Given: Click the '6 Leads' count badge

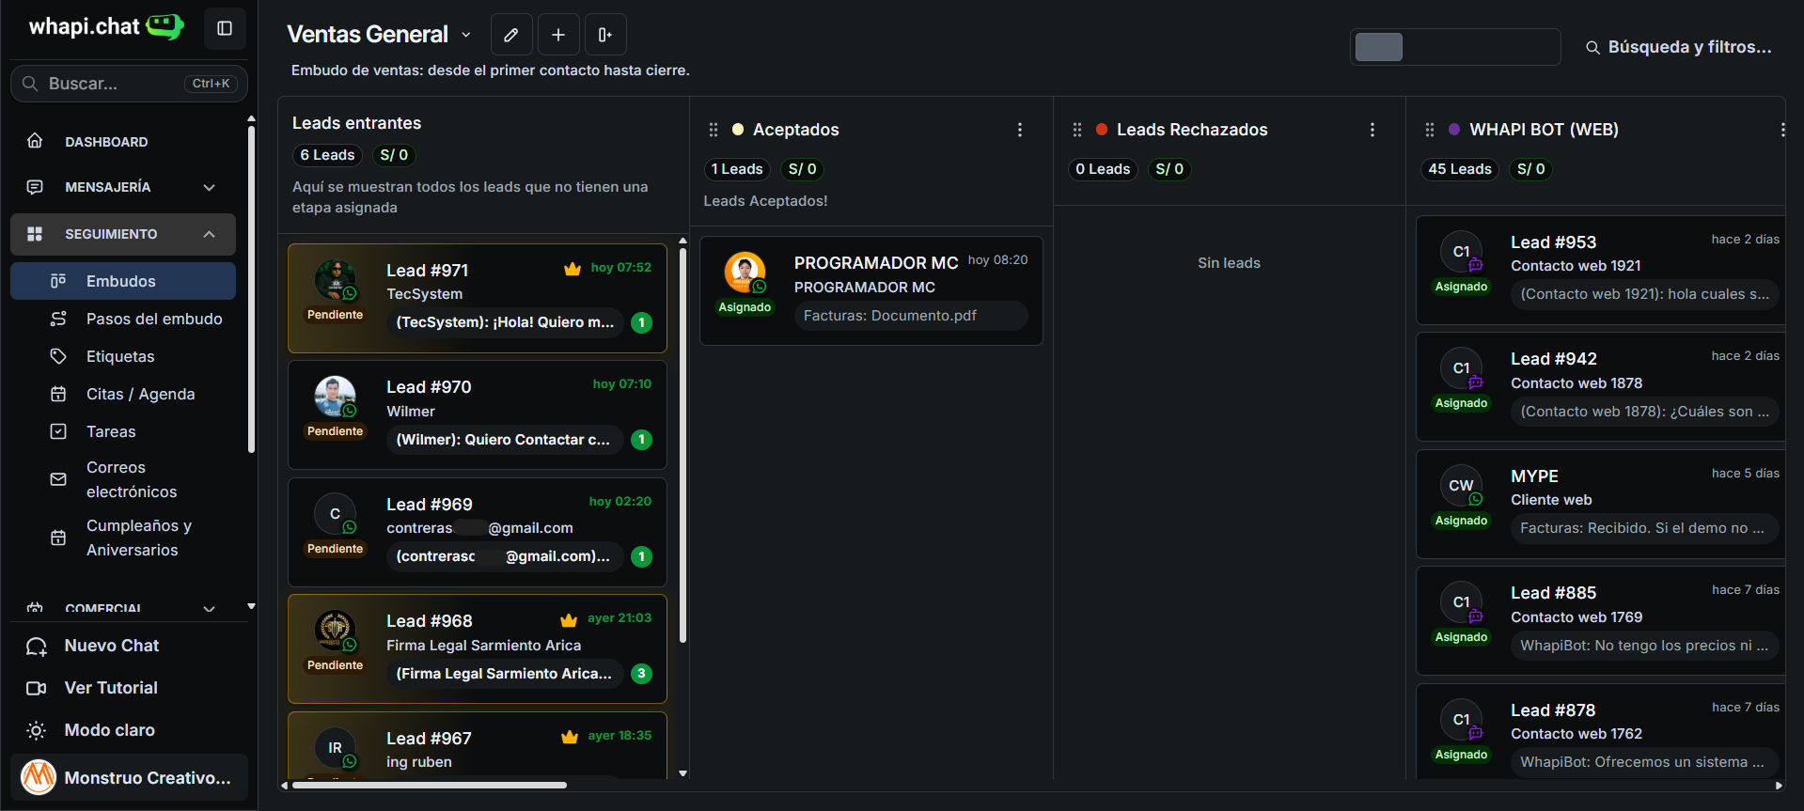Looking at the screenshot, I should 327,155.
